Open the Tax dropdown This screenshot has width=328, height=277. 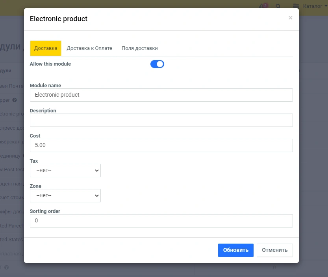click(65, 171)
